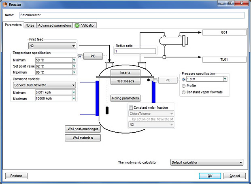The height and width of the screenshot is (184, 251).
Task: Select the 1 atm pressure radio button
Action: pyautogui.click(x=184, y=79)
